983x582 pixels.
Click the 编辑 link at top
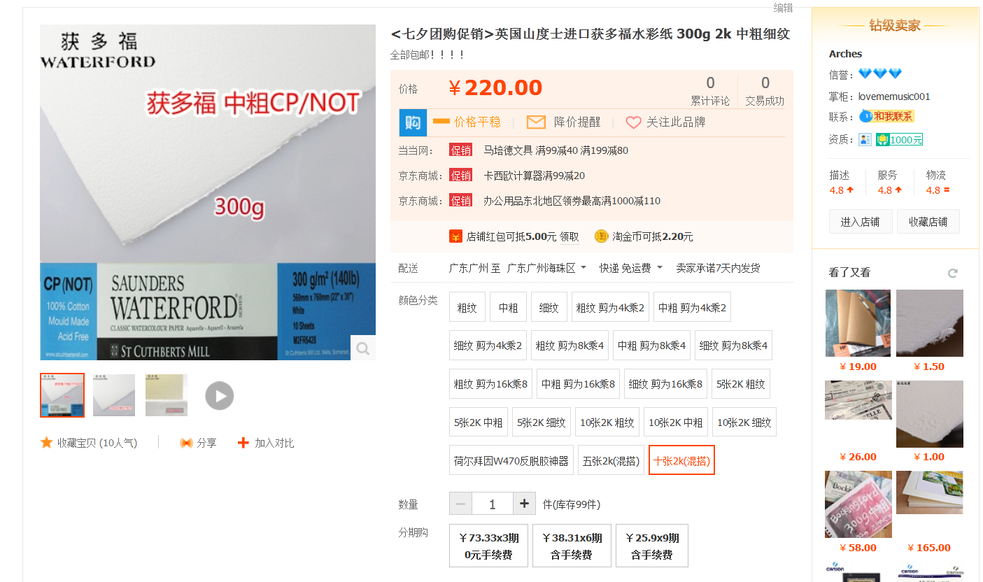783,8
